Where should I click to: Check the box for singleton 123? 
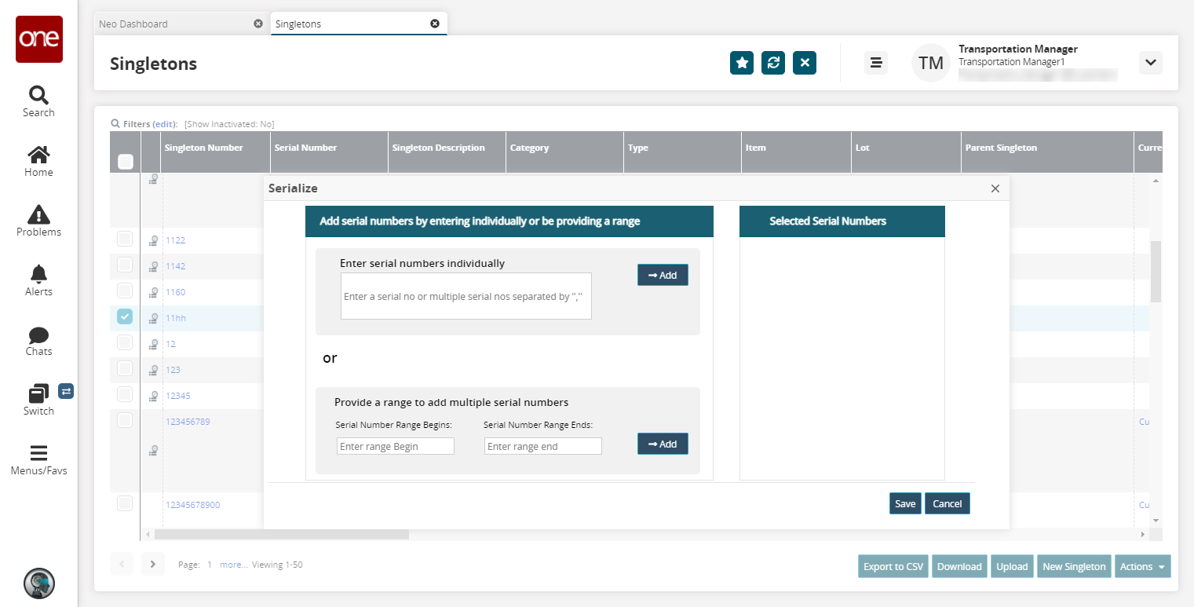125,368
